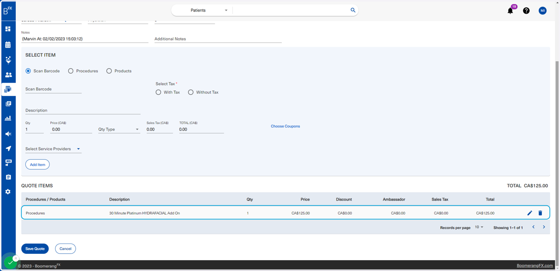The image size is (560, 271).
Task: Click the Procedures / Products column header
Action: point(45,200)
